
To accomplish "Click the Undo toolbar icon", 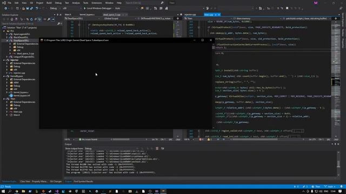I will point(37,9).
